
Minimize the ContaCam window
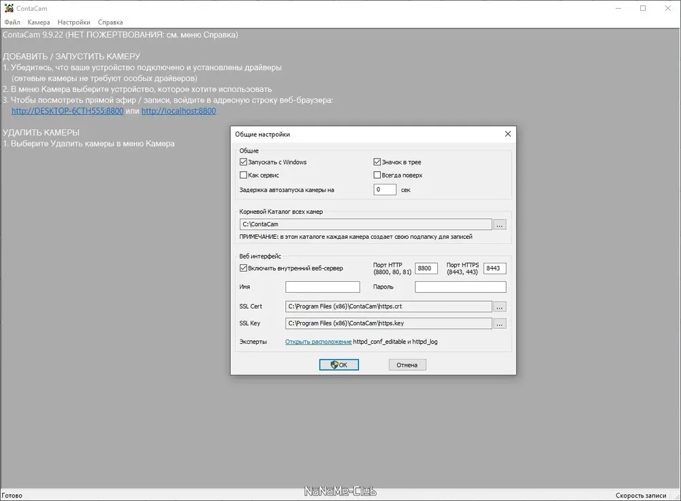click(x=618, y=8)
